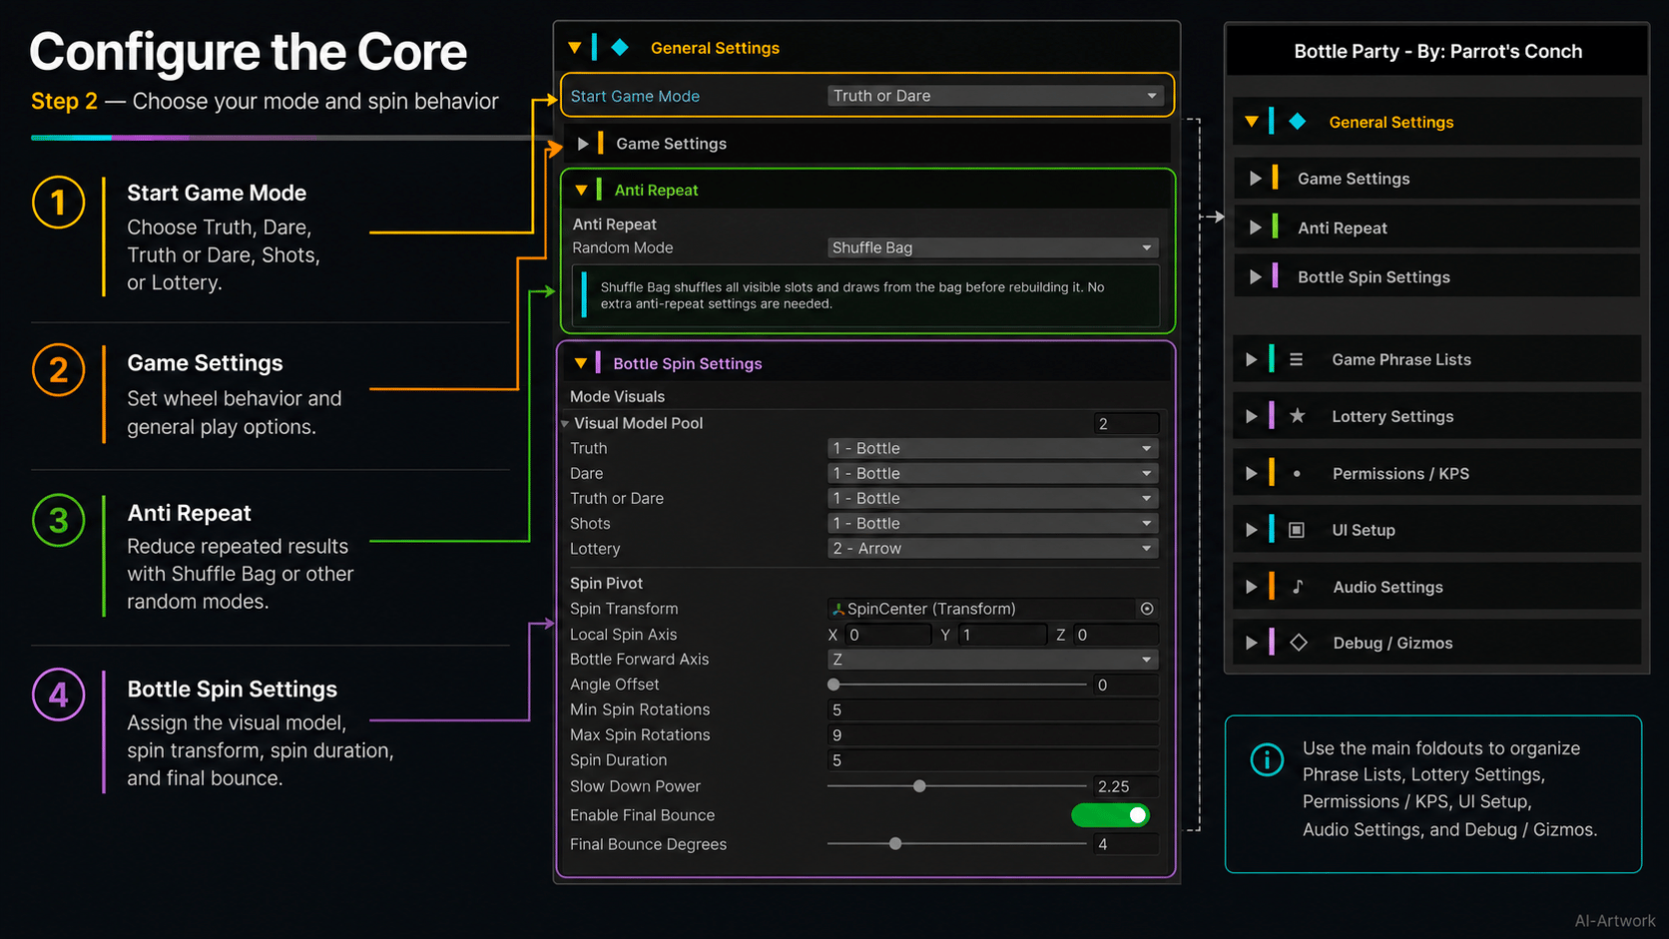Image resolution: width=1669 pixels, height=939 pixels.
Task: Click the Angle Offset value field
Action: point(1126,685)
